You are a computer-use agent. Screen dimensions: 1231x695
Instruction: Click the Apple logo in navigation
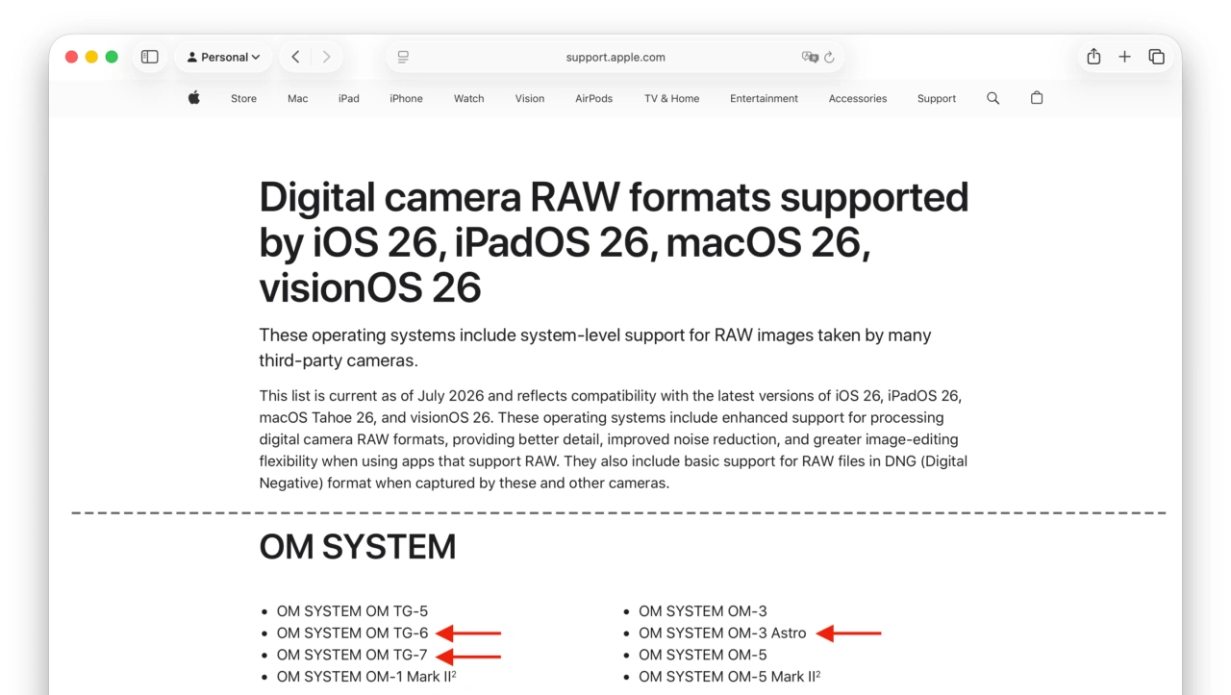coord(194,97)
